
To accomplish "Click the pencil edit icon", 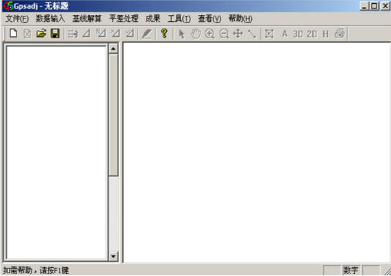I will pyautogui.click(x=147, y=33).
